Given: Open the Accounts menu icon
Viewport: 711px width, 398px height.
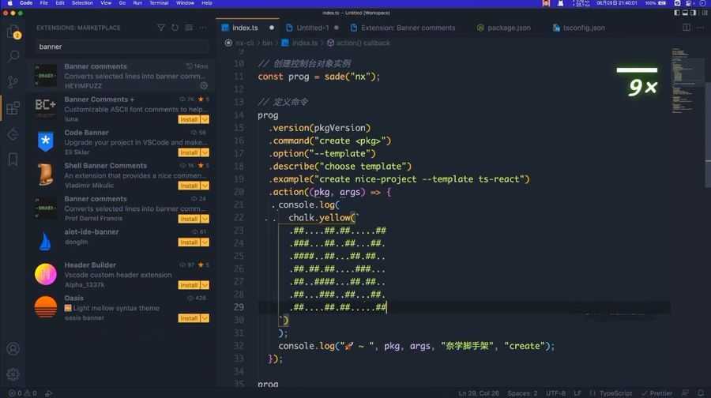Looking at the screenshot, I should pyautogui.click(x=13, y=348).
